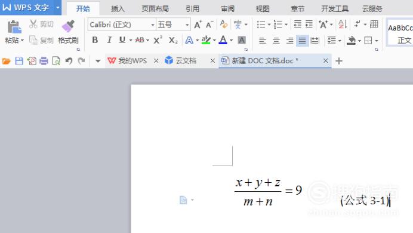
Task: Select distributed alignment icon
Action: [x=315, y=41]
